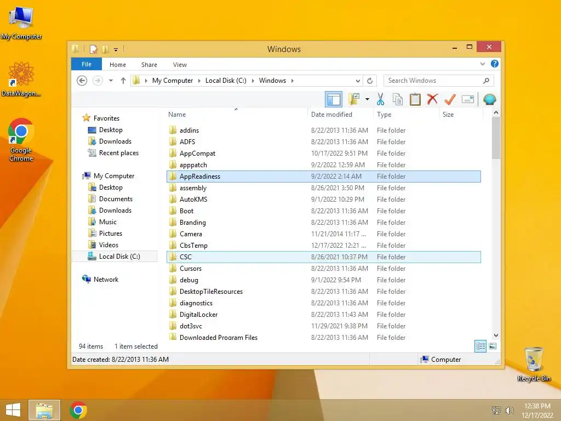
Task: Select Recycle Bin desktop icon
Action: tap(534, 364)
